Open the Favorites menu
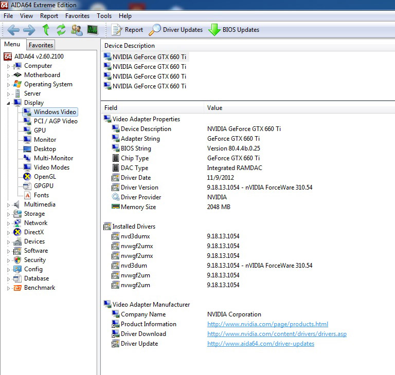 (77, 16)
